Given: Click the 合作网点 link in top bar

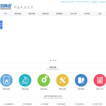Looking at the screenshot, I should [87, 2].
